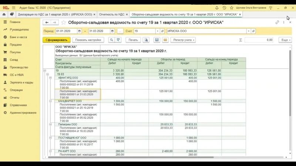Open organization ИРИСКА ООО card icon
This screenshot has height=166, width=296.
(x=253, y=31)
